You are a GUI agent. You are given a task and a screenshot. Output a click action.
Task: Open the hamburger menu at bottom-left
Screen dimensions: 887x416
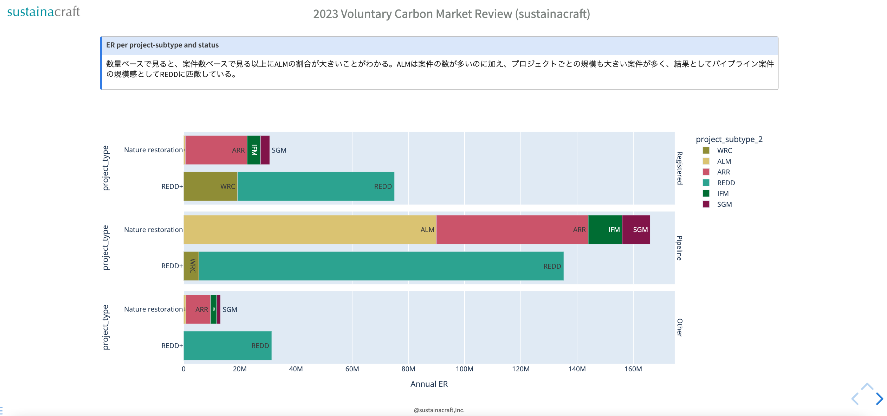[x=1, y=410]
